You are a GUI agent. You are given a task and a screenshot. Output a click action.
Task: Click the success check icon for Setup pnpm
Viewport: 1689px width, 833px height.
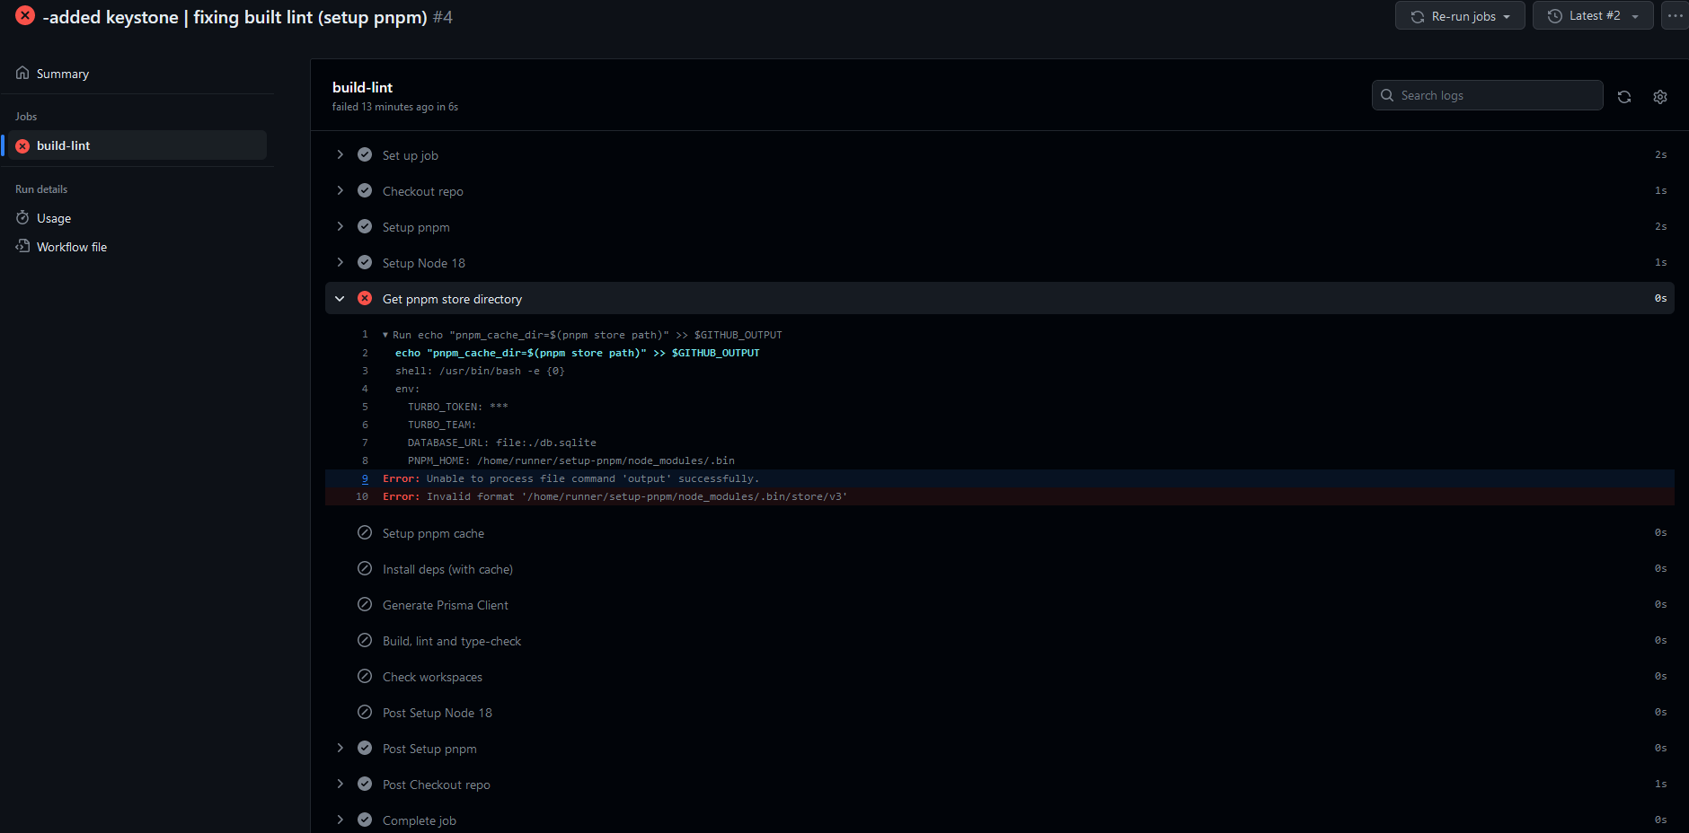pos(365,226)
